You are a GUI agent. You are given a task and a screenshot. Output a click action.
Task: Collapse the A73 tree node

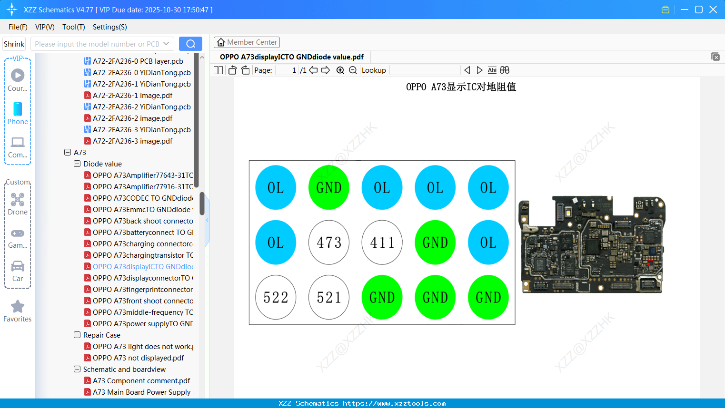point(67,152)
